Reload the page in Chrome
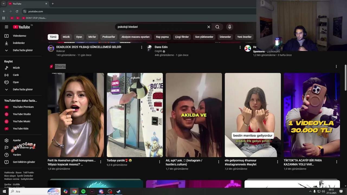The width and height of the screenshot is (347, 195). coord(17,11)
